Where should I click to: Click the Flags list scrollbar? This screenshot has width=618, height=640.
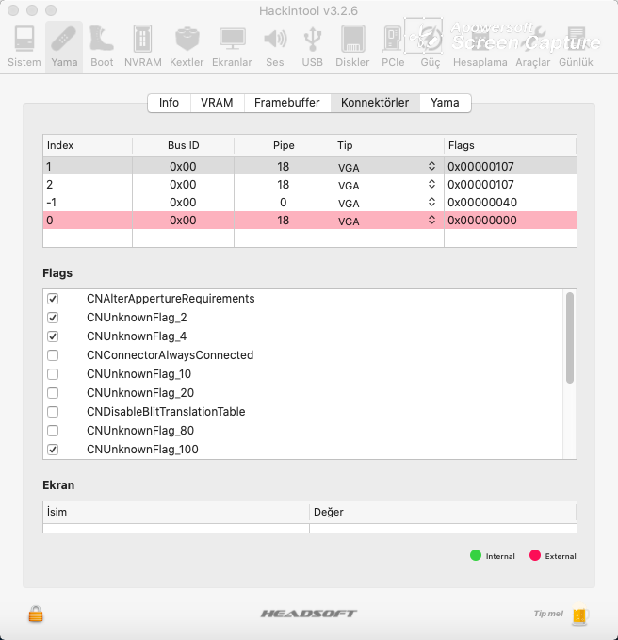point(570,338)
